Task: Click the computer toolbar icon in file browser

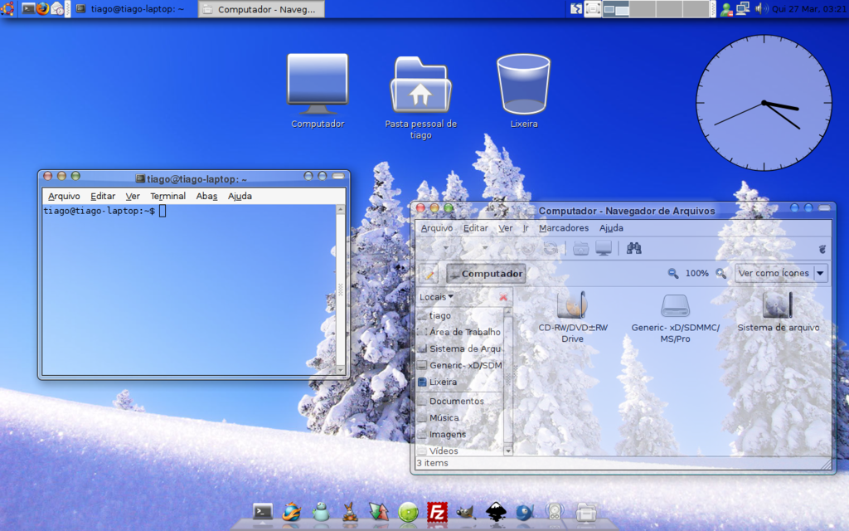Action: tap(604, 249)
